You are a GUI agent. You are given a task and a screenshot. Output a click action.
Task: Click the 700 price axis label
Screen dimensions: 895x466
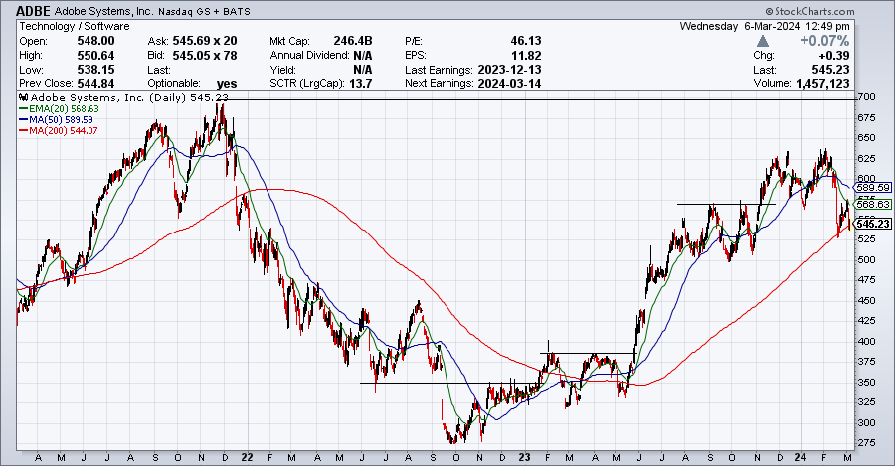click(866, 97)
